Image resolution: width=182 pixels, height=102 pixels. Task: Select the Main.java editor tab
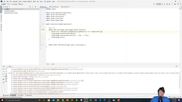[44, 7]
